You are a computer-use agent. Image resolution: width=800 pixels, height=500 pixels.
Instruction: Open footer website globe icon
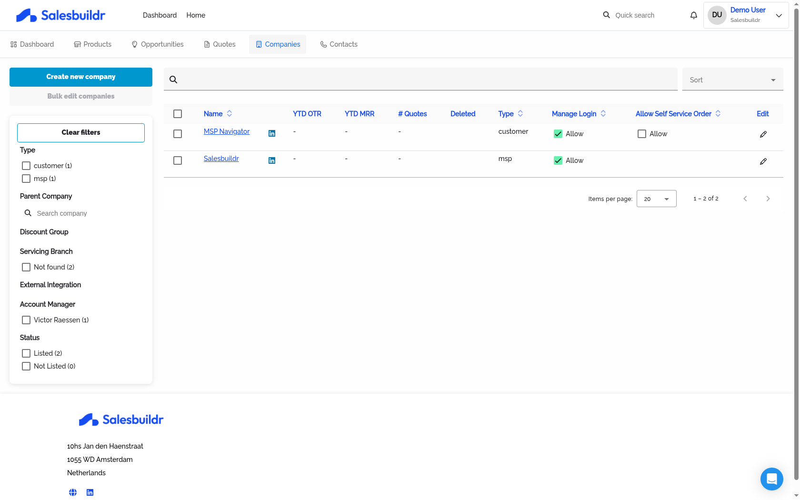point(73,492)
